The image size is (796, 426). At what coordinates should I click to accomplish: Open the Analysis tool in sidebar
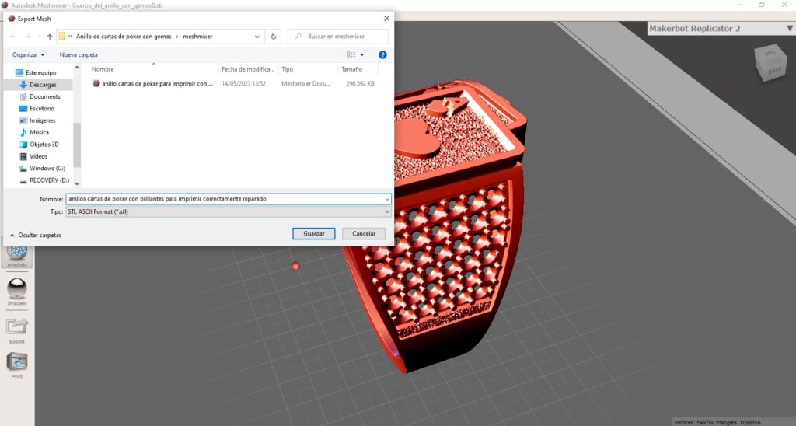point(17,254)
